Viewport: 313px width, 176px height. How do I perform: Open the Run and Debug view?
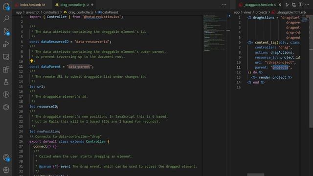(6, 44)
